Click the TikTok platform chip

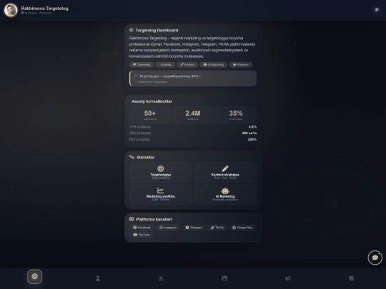point(217,228)
